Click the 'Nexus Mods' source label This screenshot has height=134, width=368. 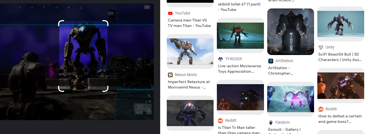pyautogui.click(x=186, y=75)
